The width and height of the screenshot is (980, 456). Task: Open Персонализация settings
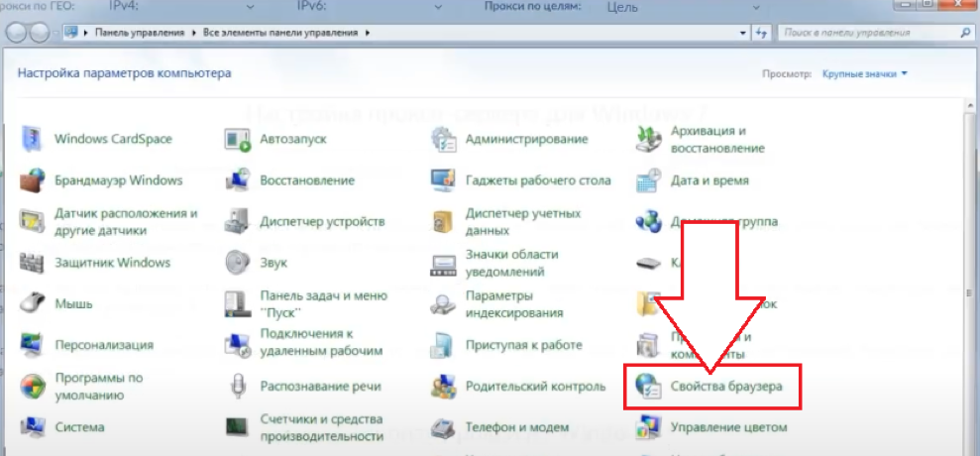pyautogui.click(x=87, y=345)
